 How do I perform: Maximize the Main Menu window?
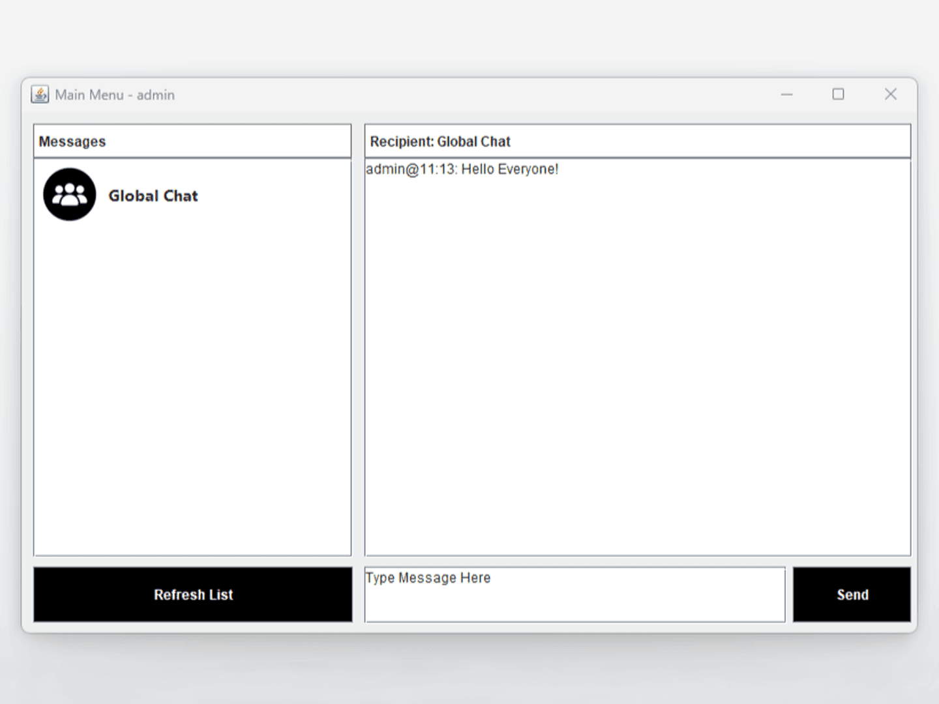[838, 95]
